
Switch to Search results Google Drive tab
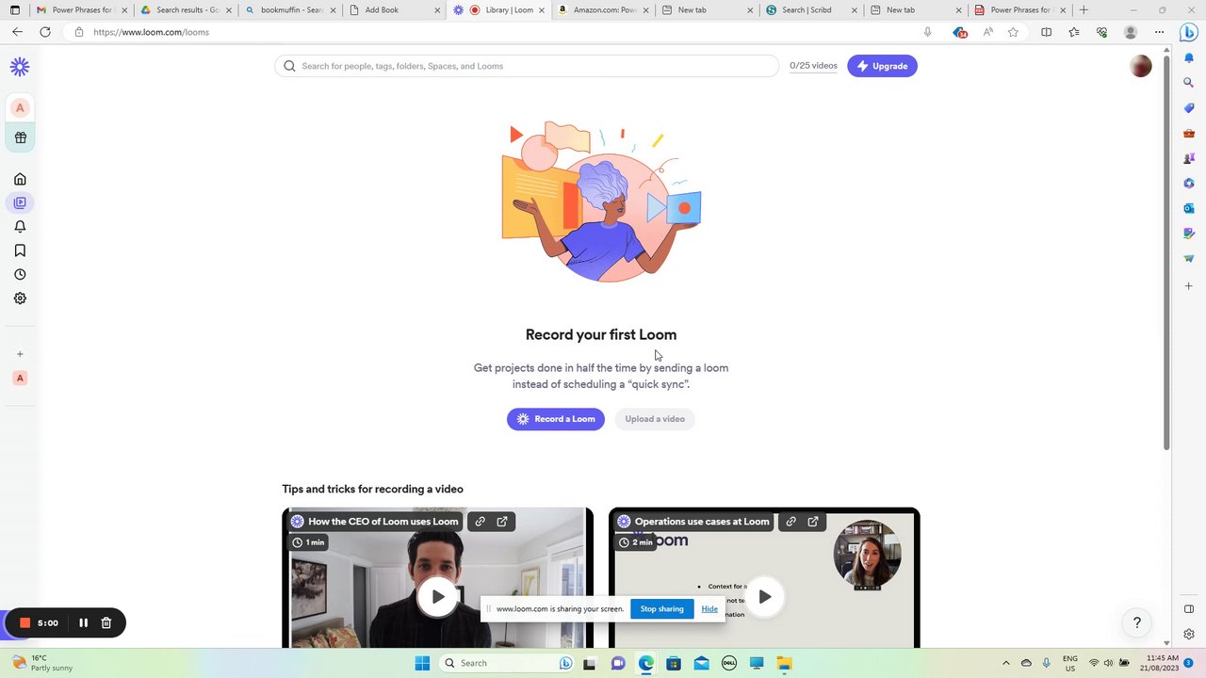[x=186, y=10]
